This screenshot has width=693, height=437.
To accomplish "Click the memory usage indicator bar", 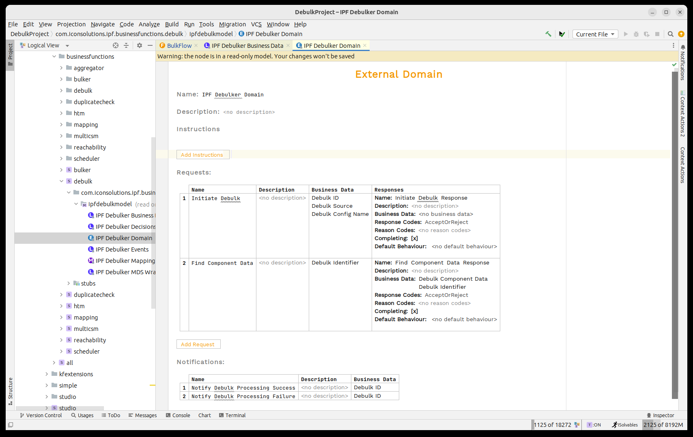I will pyautogui.click(x=663, y=425).
